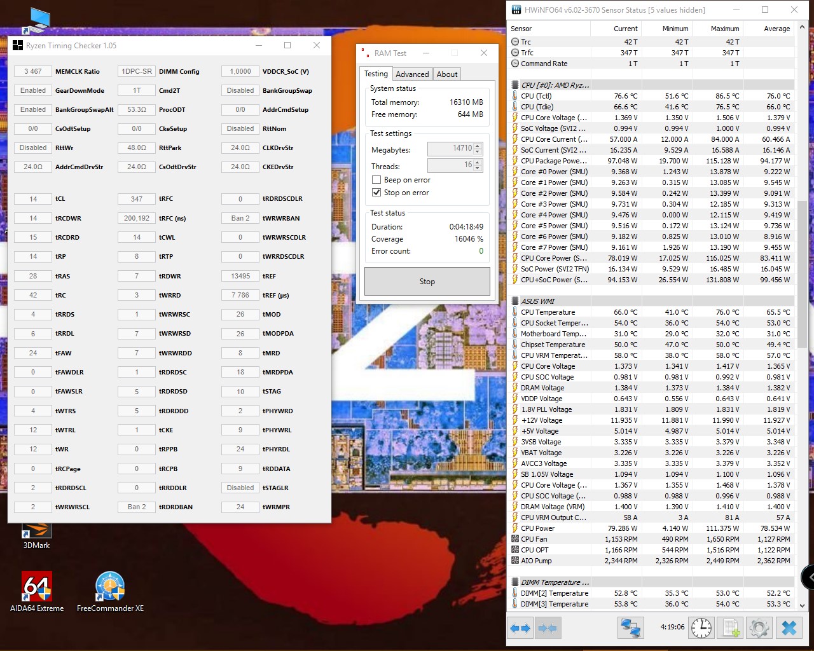Select AIO Pump fan sensor row icon
The width and height of the screenshot is (814, 651).
click(515, 561)
